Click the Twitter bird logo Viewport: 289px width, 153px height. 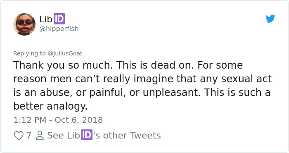pos(270,19)
